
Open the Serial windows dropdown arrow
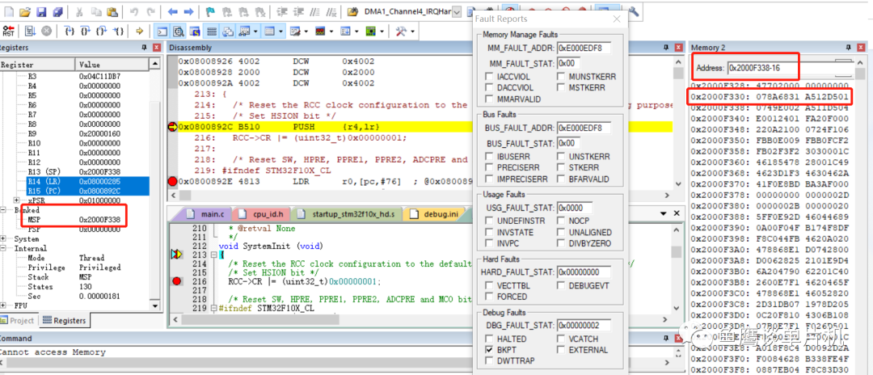pos(306,32)
